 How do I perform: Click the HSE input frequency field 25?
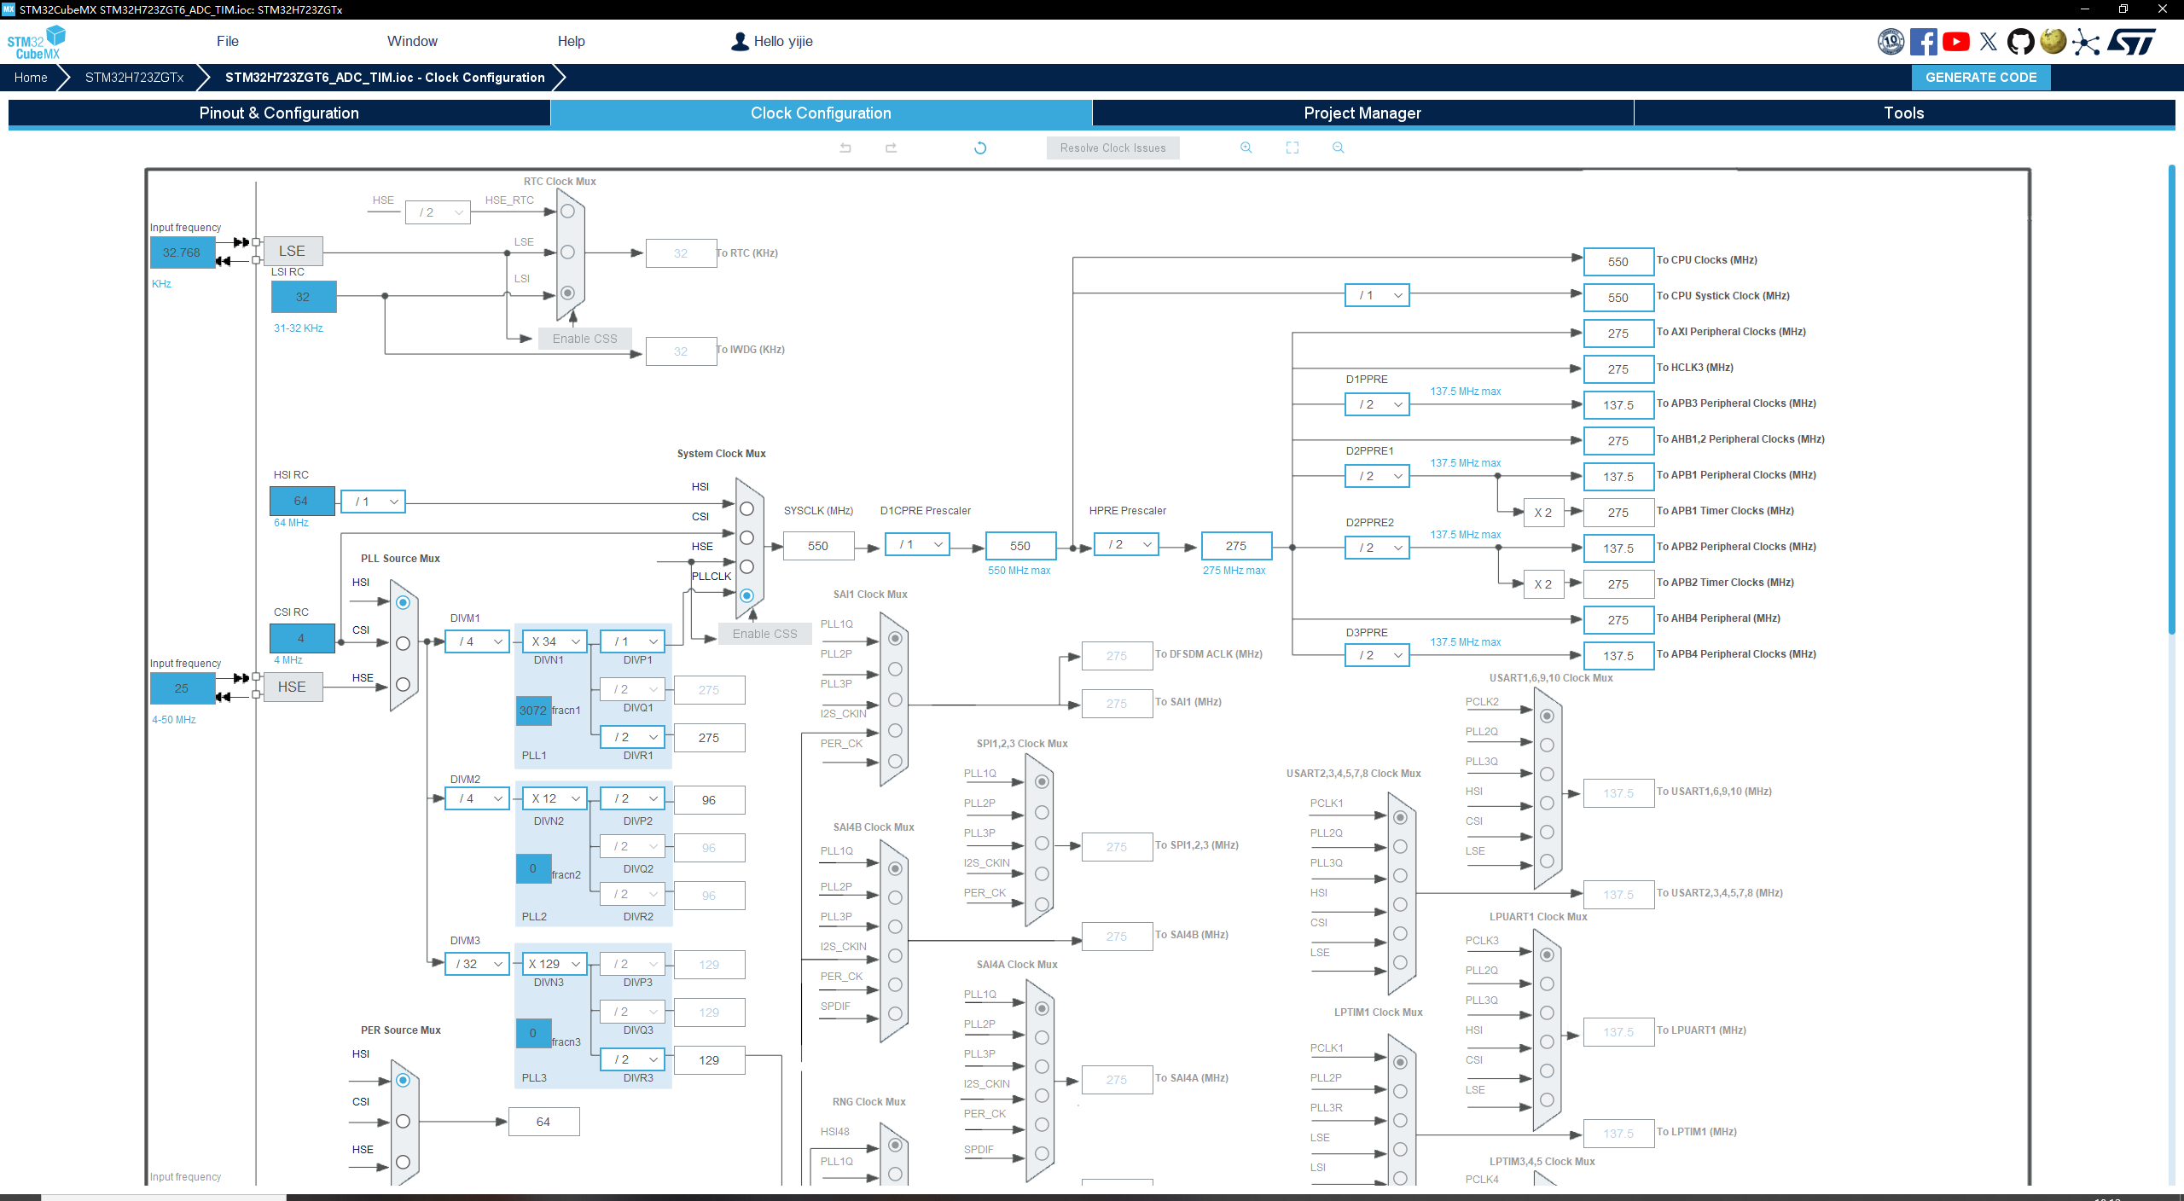pyautogui.click(x=182, y=688)
